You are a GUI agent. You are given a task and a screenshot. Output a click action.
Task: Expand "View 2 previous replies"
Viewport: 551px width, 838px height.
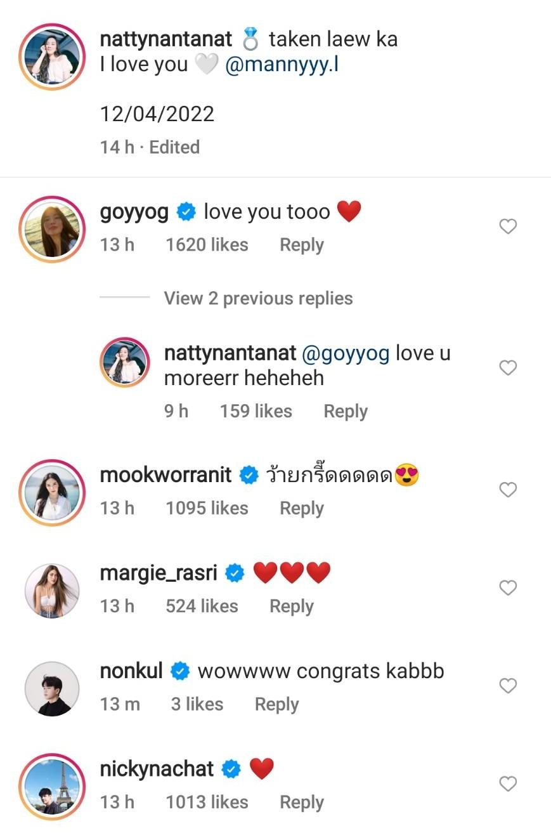(258, 298)
